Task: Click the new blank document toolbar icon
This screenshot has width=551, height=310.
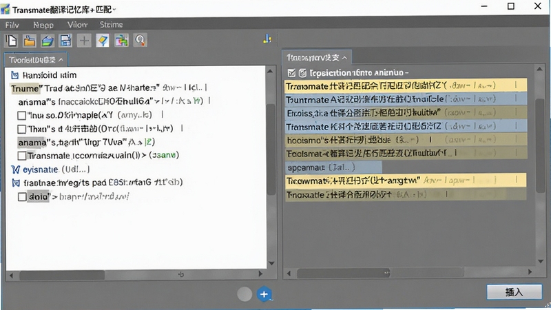Action: (12, 41)
